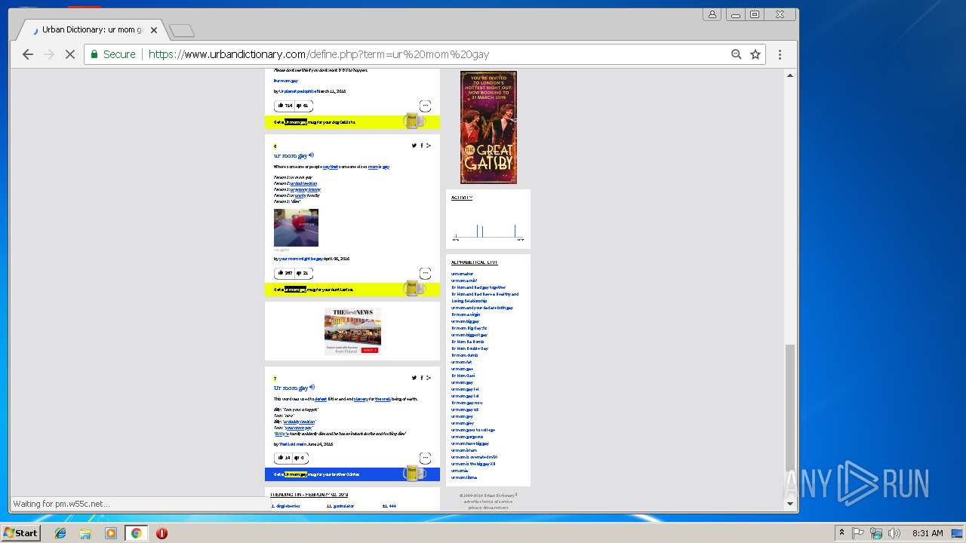This screenshot has width=966, height=543.
Task: Open the share arrow for definition 7
Action: tap(429, 378)
